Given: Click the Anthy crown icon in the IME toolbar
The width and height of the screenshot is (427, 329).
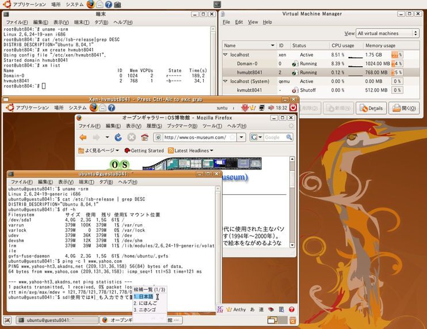Looking at the screenshot, I should click(229, 309).
